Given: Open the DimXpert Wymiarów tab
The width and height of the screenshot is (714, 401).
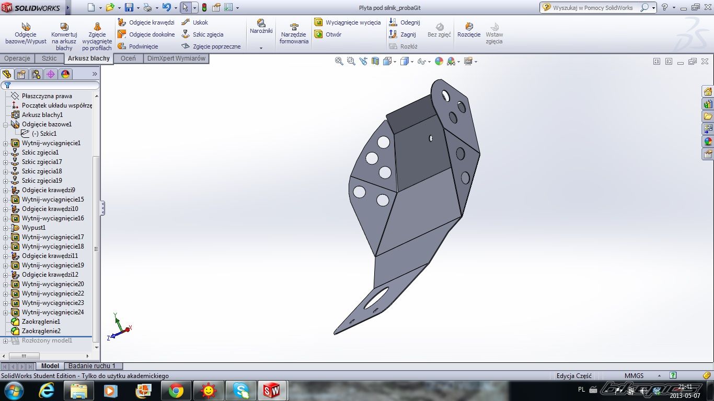Looking at the screenshot, I should click(x=176, y=58).
